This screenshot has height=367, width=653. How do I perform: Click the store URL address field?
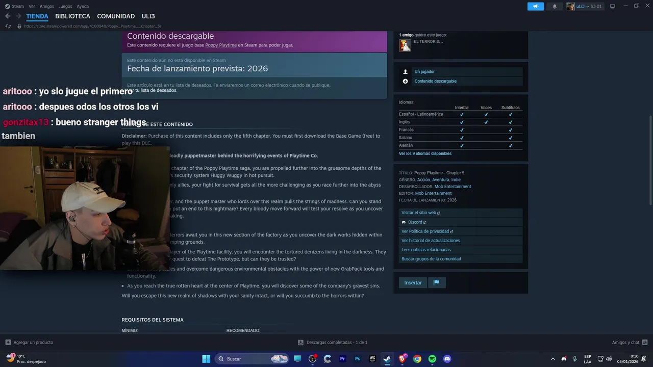(92, 26)
